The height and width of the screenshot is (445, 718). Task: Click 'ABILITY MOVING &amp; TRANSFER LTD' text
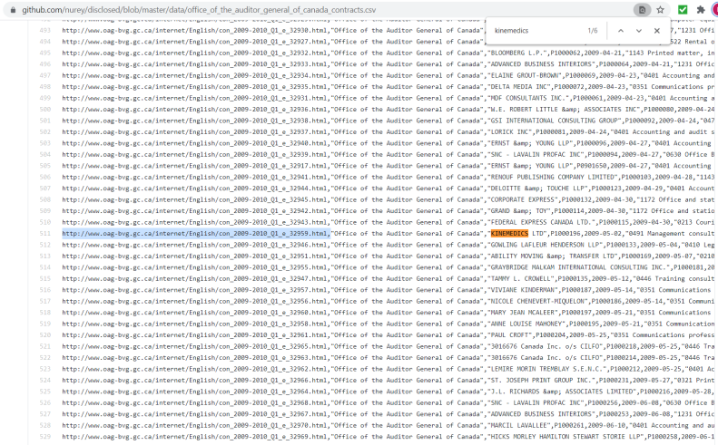552,256
